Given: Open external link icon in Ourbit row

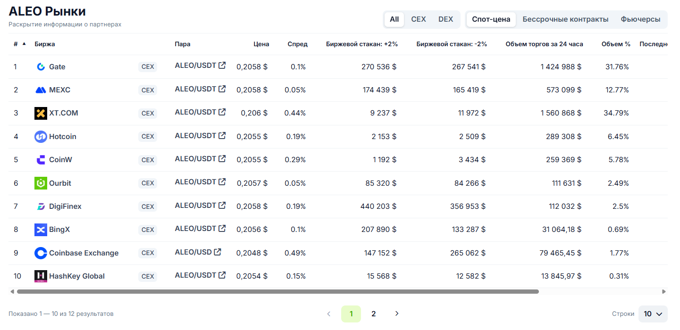Looking at the screenshot, I should pos(222,181).
